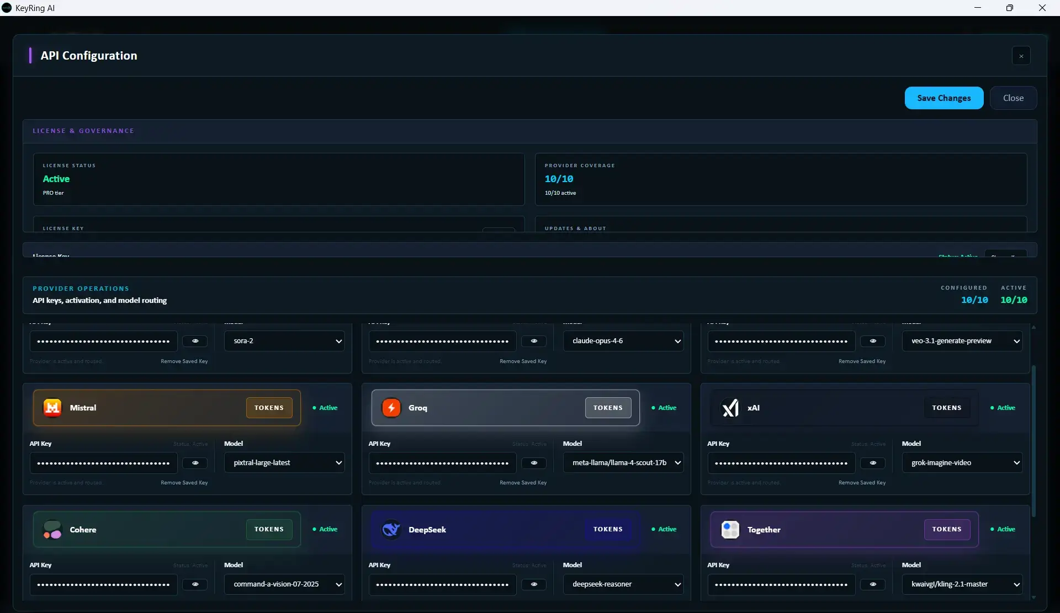
Task: Click the providers list vertical scrollbar
Action: 1033,441
